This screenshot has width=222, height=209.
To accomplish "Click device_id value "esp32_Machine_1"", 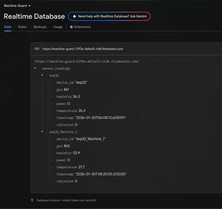I will point(90,139).
